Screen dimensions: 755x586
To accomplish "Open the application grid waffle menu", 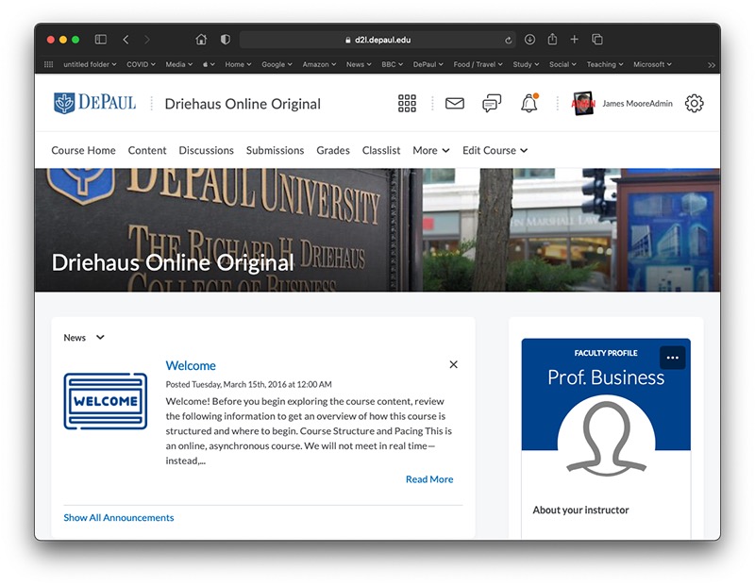I will point(407,104).
